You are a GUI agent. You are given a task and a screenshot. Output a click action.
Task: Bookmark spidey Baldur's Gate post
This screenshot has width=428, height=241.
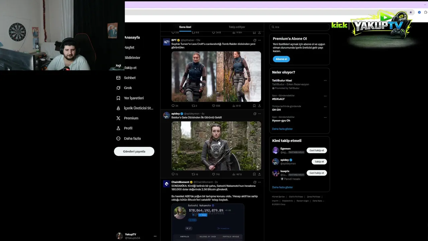pos(254,174)
